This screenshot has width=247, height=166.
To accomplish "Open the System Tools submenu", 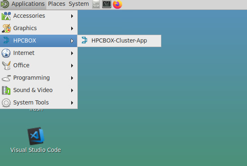I will pos(39,103).
